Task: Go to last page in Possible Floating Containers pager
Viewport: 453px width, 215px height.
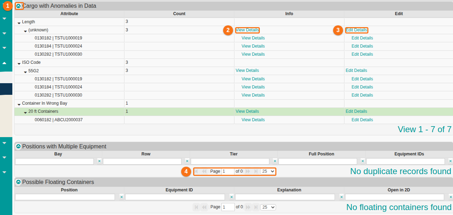Action: (256, 207)
